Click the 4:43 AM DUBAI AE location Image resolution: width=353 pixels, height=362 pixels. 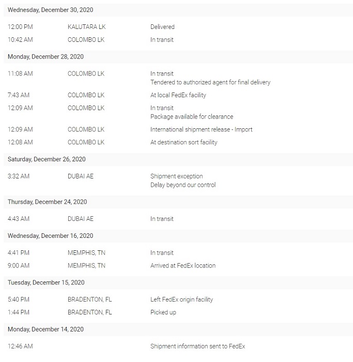pos(81,219)
